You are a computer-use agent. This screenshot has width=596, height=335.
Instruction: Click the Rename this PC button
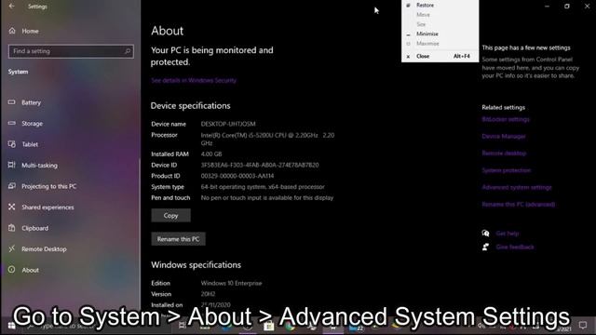[x=178, y=239]
